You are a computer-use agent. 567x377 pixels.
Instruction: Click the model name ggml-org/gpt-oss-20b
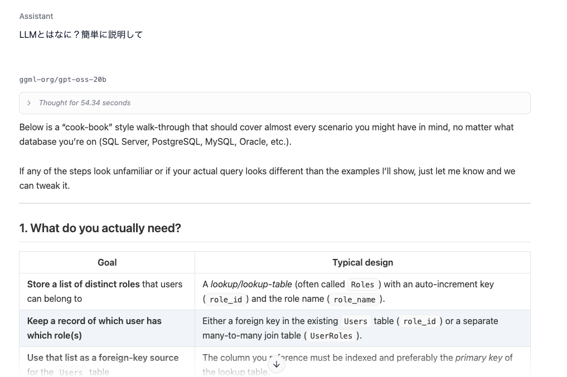pos(62,80)
